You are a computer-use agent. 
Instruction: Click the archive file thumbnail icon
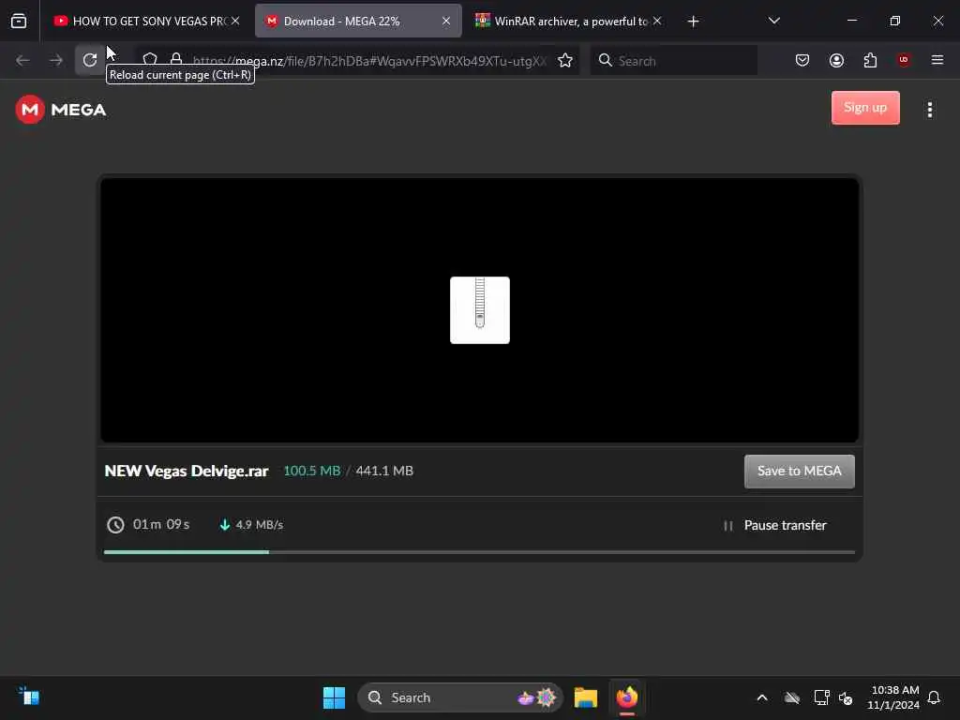click(480, 309)
